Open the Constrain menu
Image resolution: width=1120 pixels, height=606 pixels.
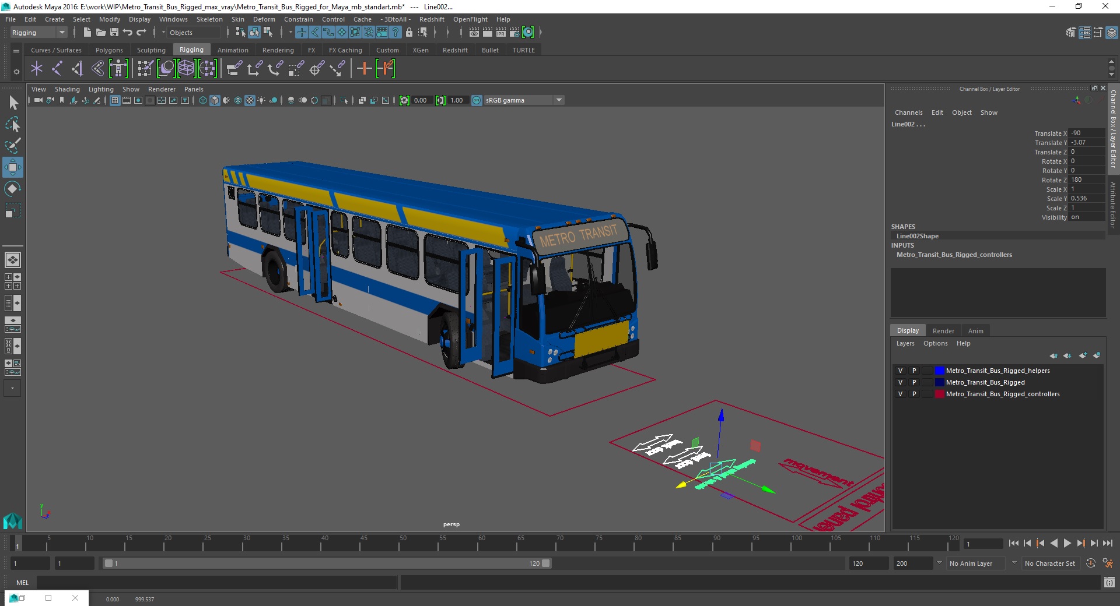(x=299, y=19)
